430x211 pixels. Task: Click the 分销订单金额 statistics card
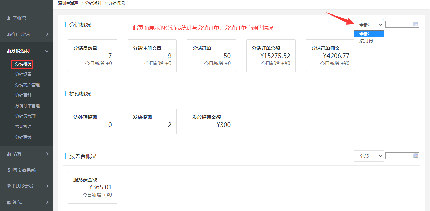coord(271,56)
